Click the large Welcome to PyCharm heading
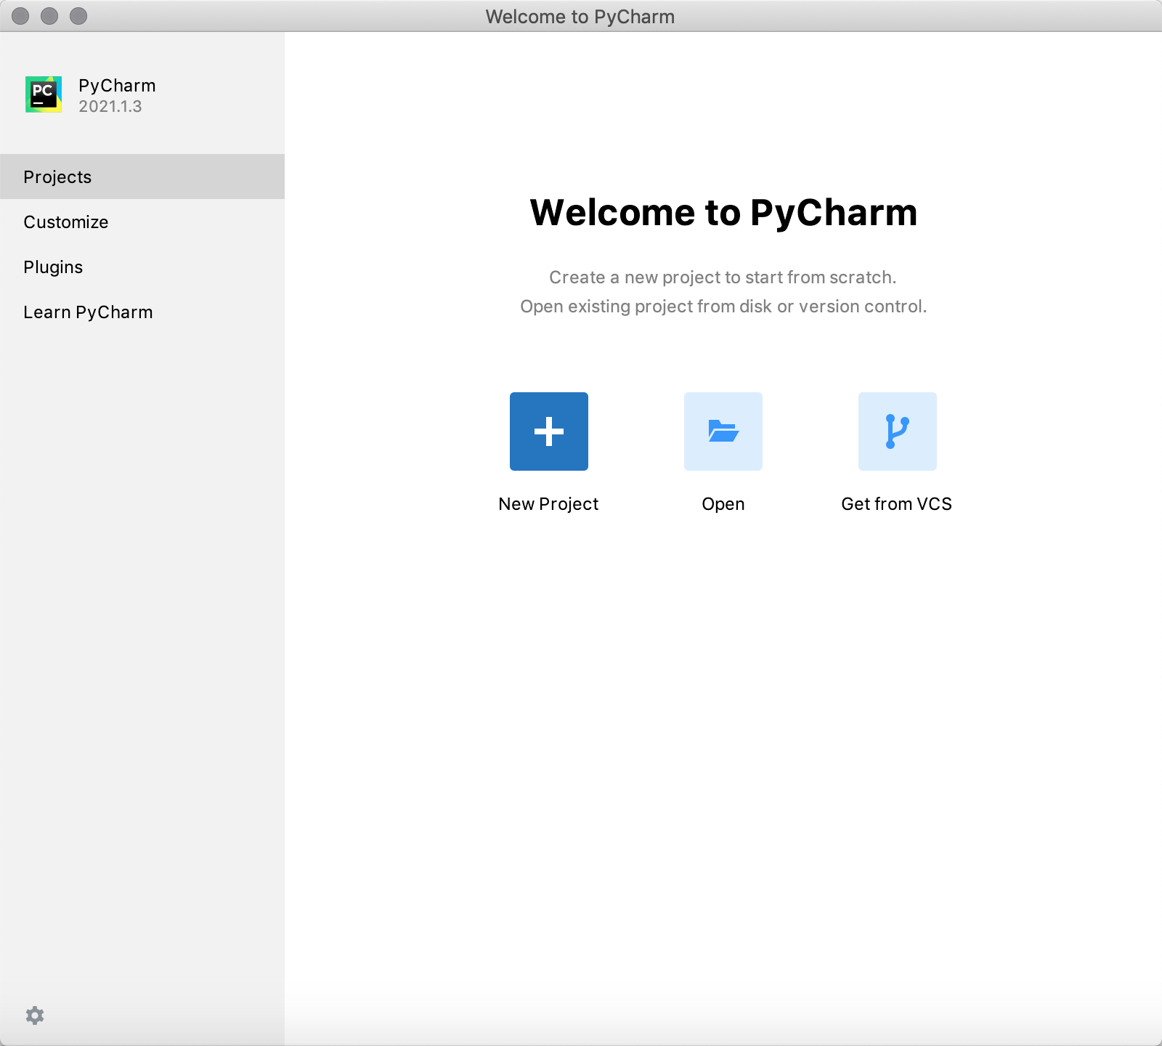 click(723, 213)
